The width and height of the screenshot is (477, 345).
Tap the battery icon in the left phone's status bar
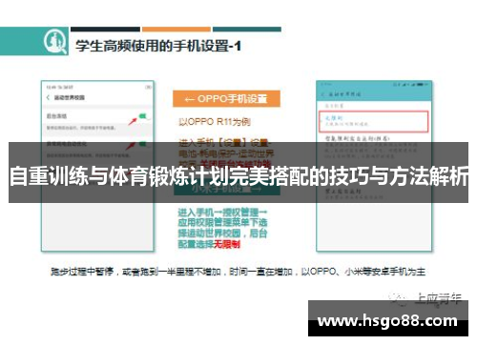pos(148,87)
